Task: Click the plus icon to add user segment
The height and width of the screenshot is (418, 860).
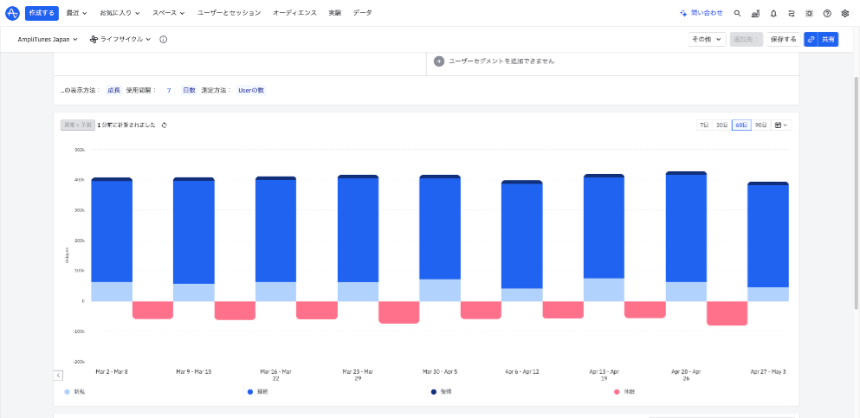Action: click(439, 61)
